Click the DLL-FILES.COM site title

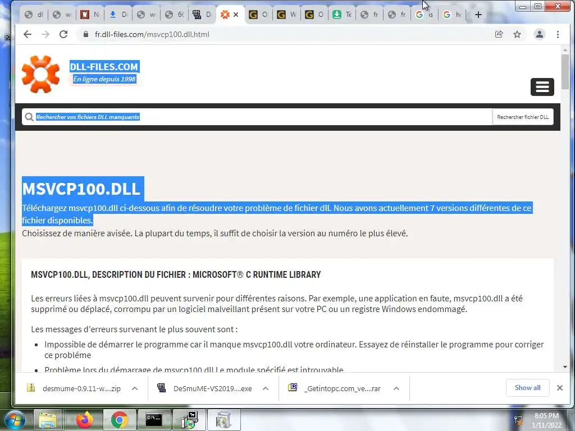coord(104,67)
